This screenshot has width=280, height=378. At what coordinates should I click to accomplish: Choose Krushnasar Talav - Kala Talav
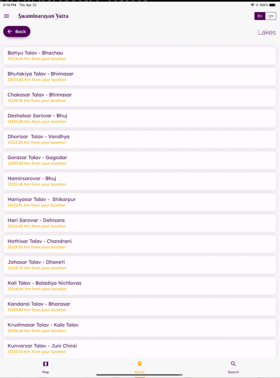coord(139,328)
